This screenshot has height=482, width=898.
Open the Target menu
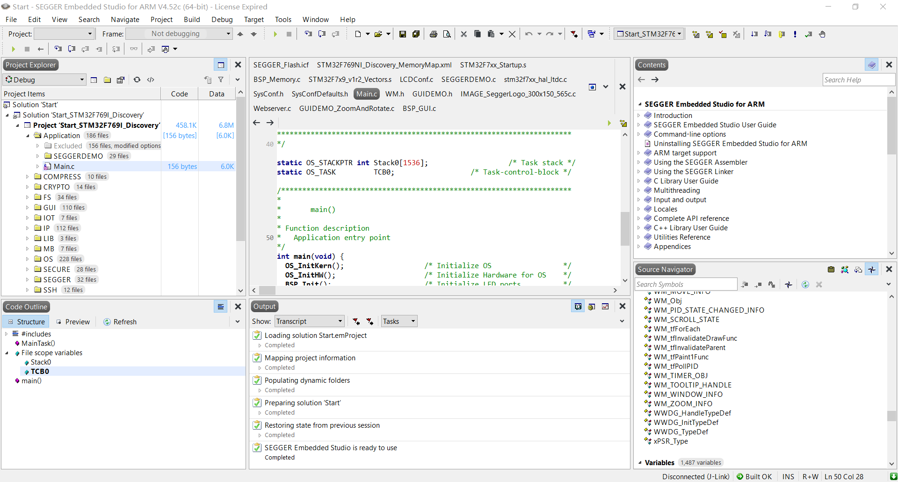[x=253, y=19]
